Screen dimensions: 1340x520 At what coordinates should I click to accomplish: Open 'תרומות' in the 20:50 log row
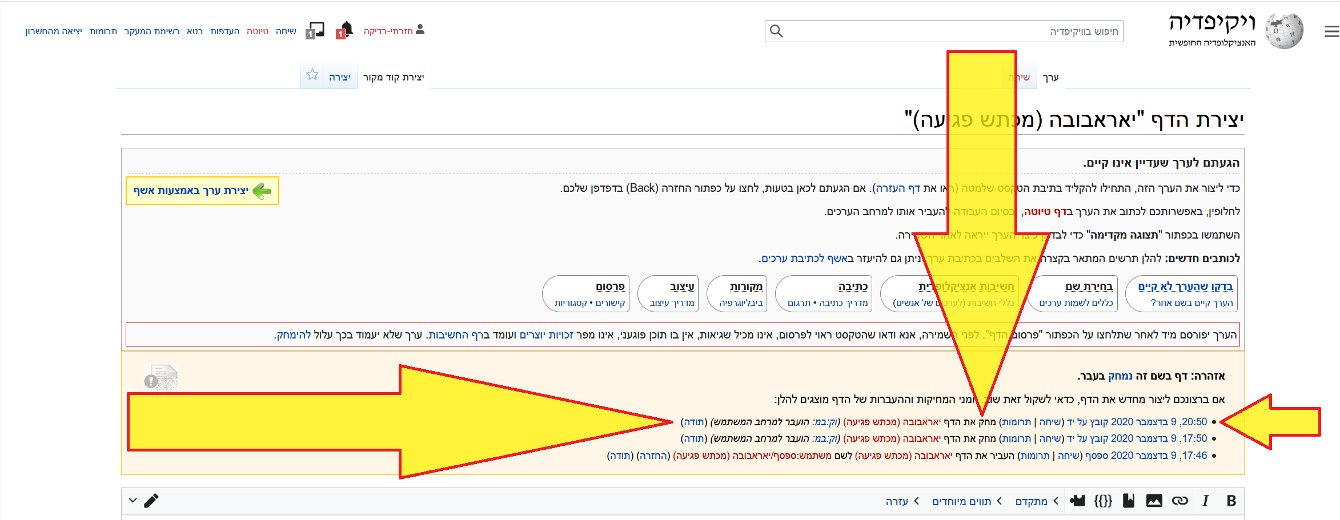click(1017, 422)
